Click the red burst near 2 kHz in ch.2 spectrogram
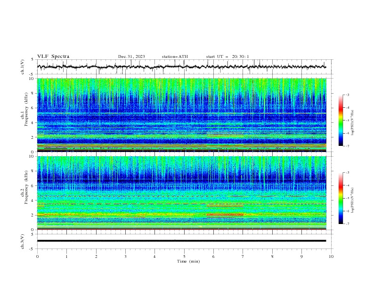The height and width of the screenshot is (288, 373). point(225,215)
